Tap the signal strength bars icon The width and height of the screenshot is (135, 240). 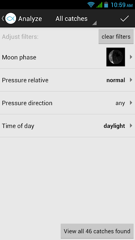click(x=99, y=5)
